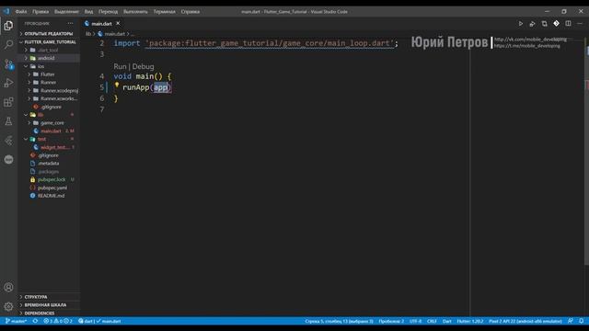Click the synchronize changes icon in status bar

tap(35, 321)
